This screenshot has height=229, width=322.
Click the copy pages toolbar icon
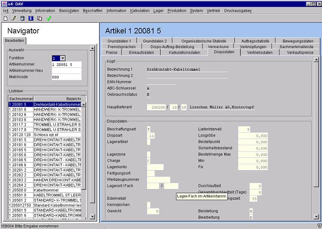point(39,18)
